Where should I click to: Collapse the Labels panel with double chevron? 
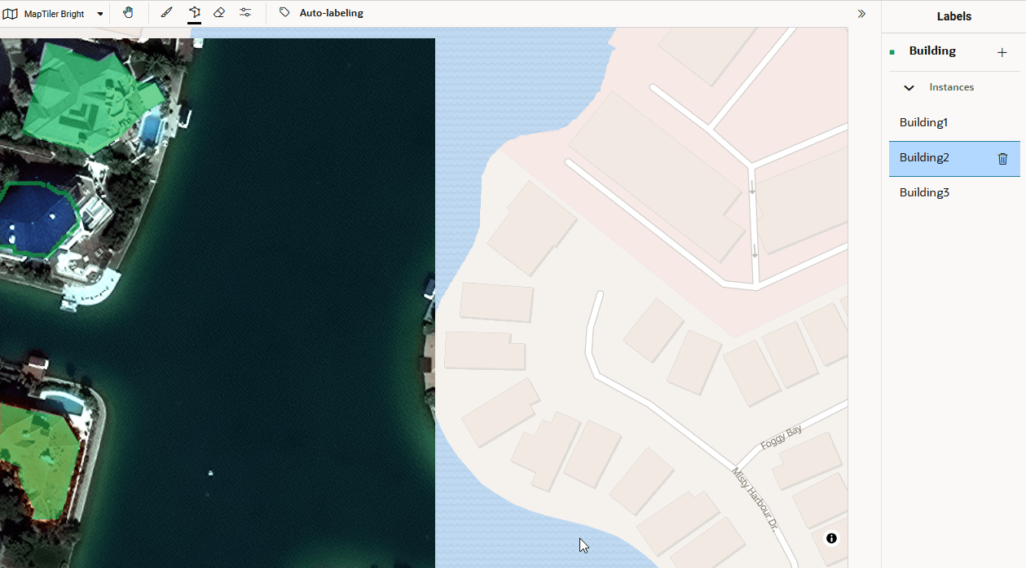click(x=861, y=14)
